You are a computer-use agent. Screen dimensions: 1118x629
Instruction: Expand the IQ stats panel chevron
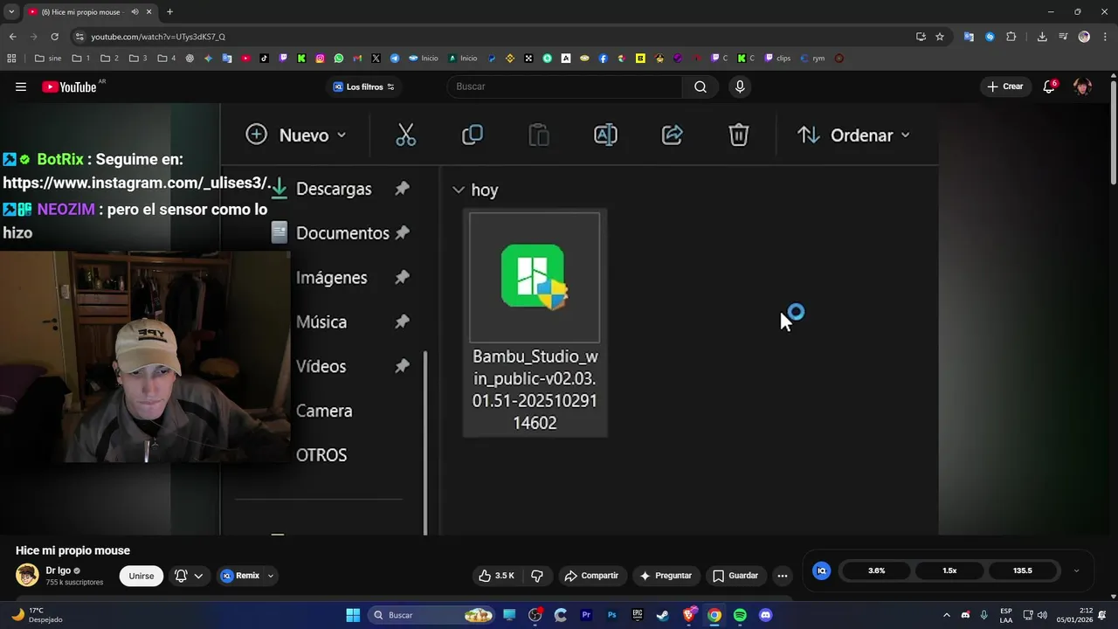click(1076, 570)
